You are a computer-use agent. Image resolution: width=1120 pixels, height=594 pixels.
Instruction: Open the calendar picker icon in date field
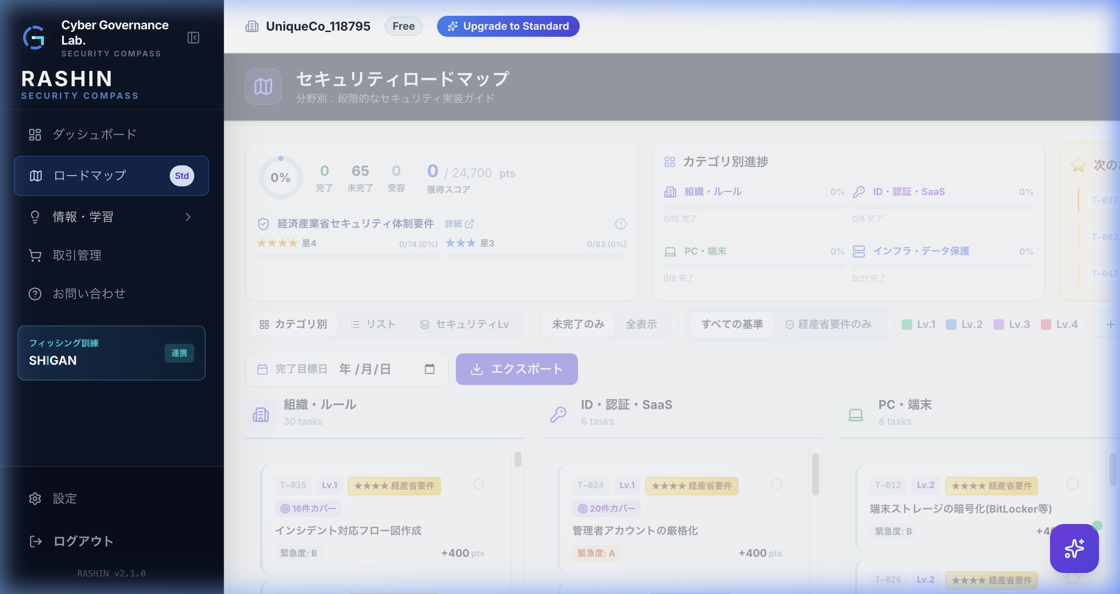click(430, 369)
